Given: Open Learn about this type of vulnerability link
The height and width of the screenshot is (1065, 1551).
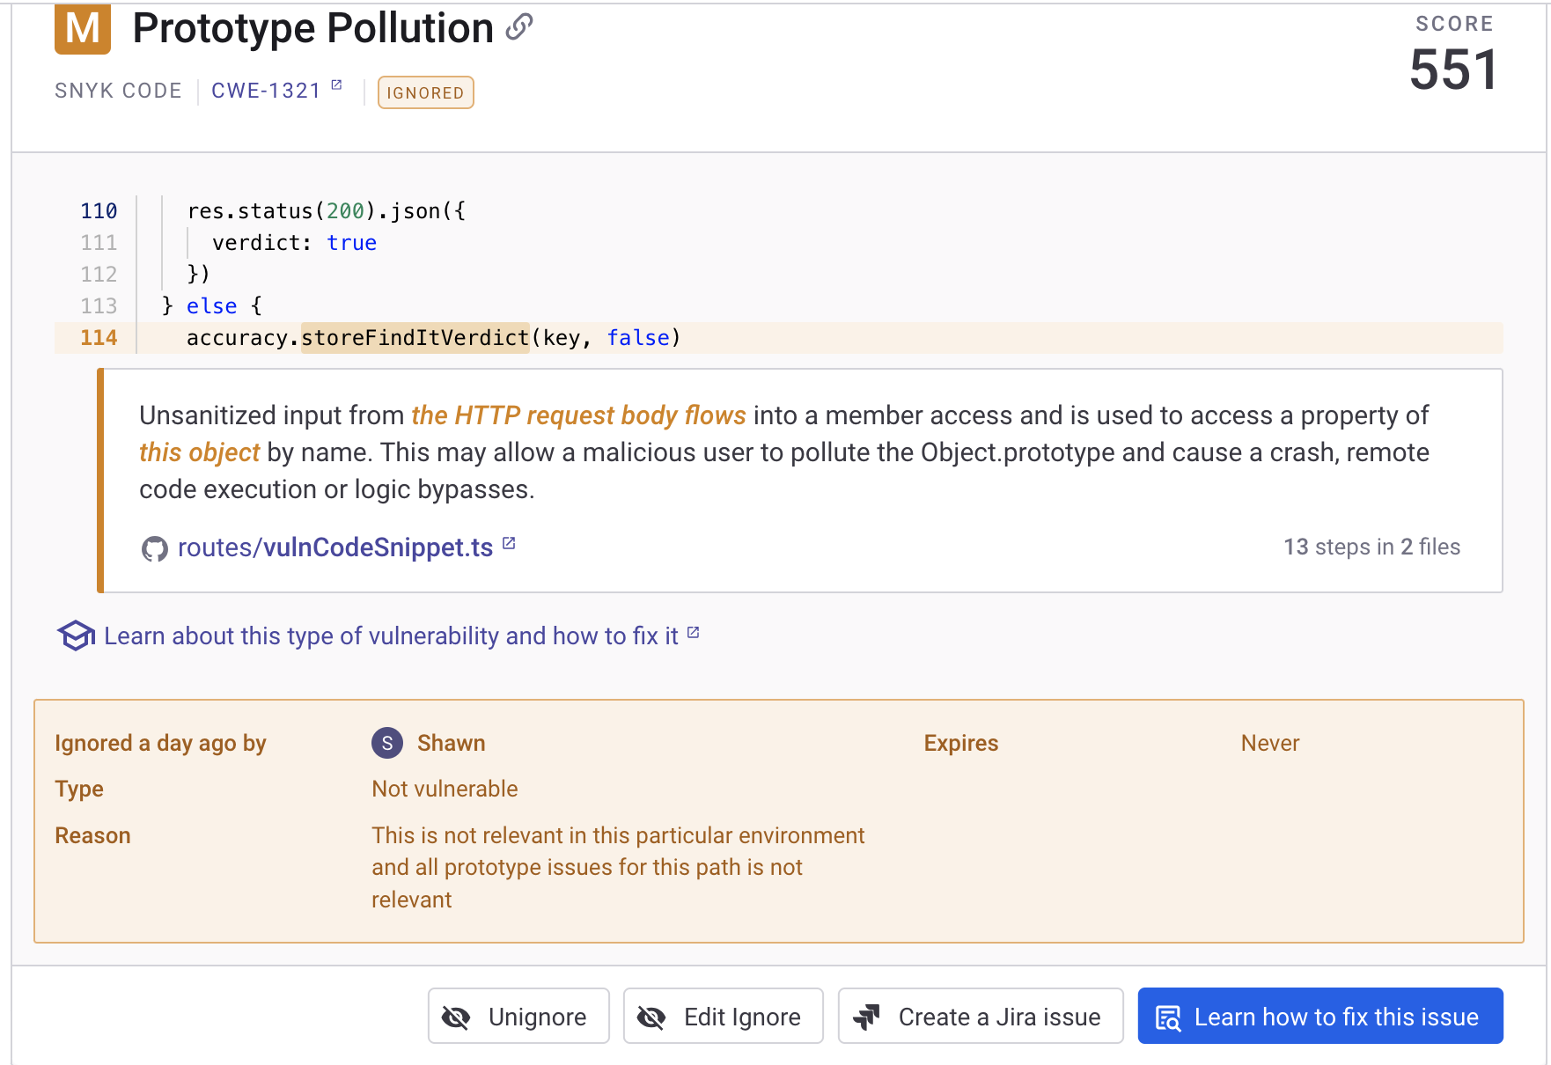Looking at the screenshot, I should [391, 635].
